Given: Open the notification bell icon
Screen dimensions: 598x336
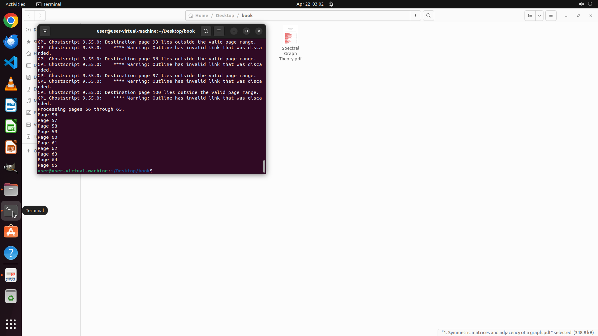Looking at the screenshot, I should point(331,4).
